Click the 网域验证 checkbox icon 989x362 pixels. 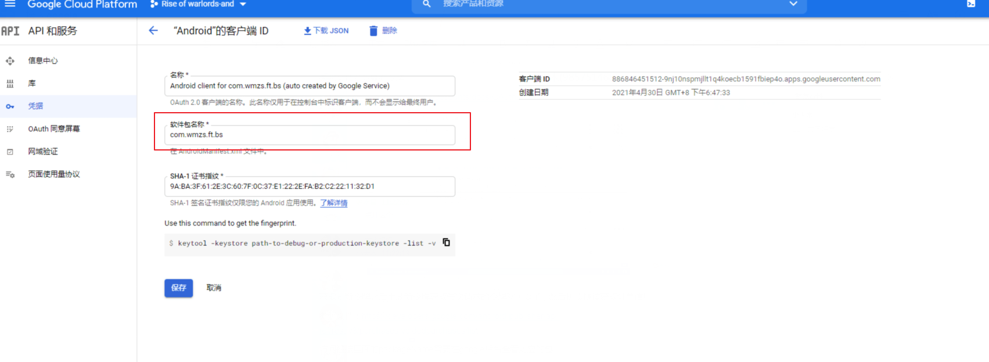pos(10,152)
